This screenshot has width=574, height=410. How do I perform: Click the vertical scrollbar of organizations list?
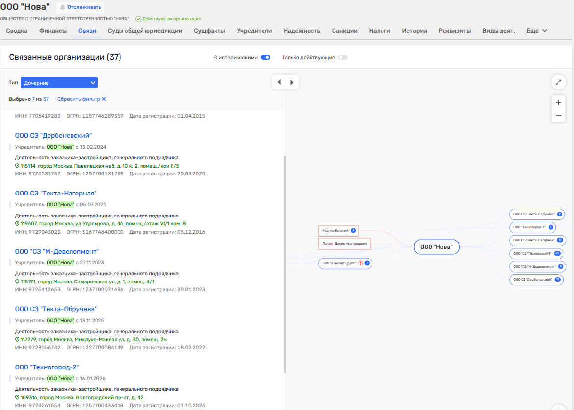pyautogui.click(x=285, y=264)
